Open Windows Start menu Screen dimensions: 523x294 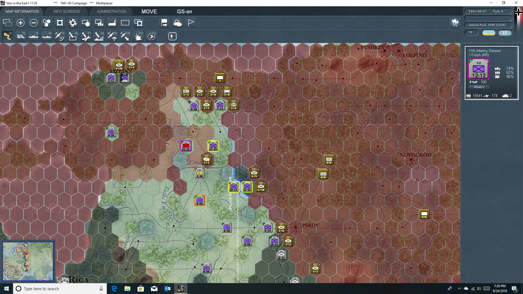[7, 289]
